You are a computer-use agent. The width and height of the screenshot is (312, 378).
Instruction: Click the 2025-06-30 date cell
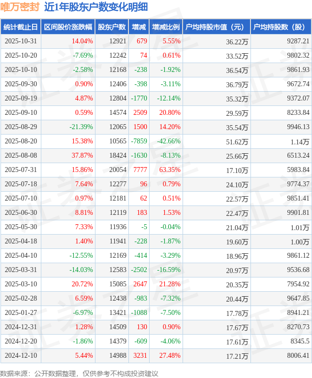[20, 212]
